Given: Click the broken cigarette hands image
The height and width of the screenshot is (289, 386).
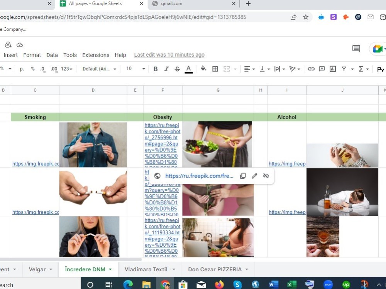Looking at the screenshot, I should click(93, 188).
